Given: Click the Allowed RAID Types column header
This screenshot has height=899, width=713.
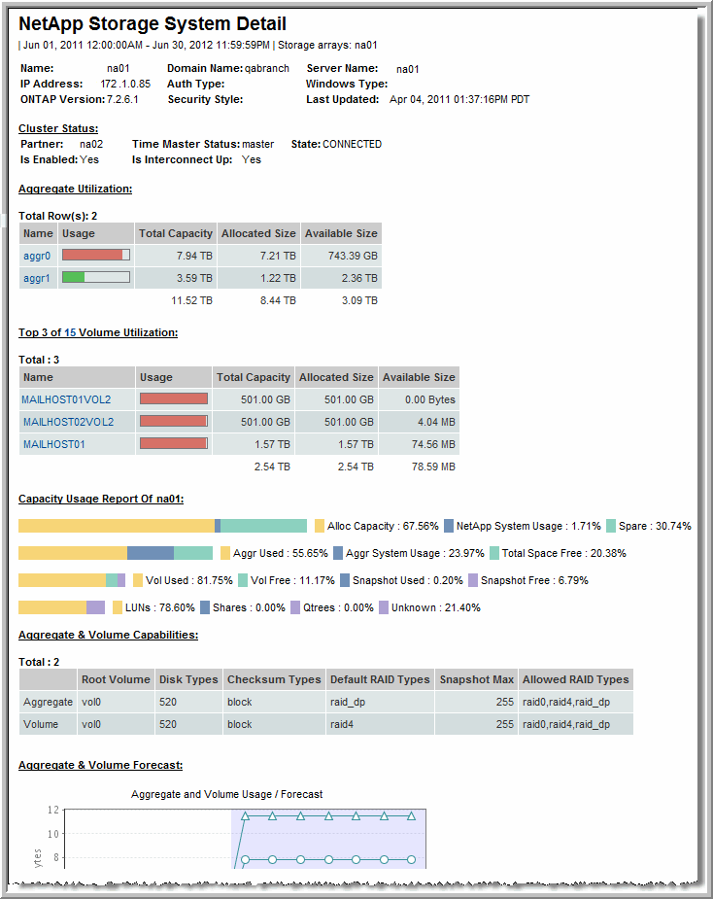Looking at the screenshot, I should (x=575, y=679).
